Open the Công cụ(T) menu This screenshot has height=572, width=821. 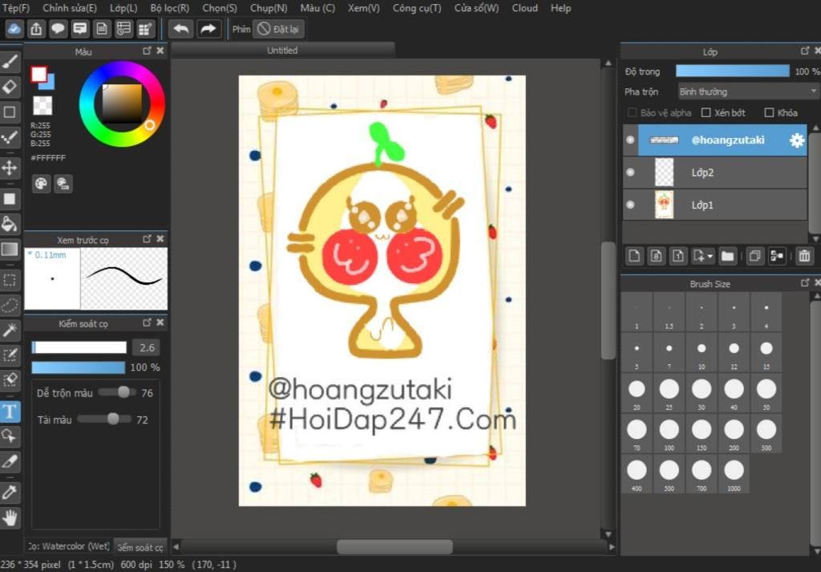tap(417, 8)
